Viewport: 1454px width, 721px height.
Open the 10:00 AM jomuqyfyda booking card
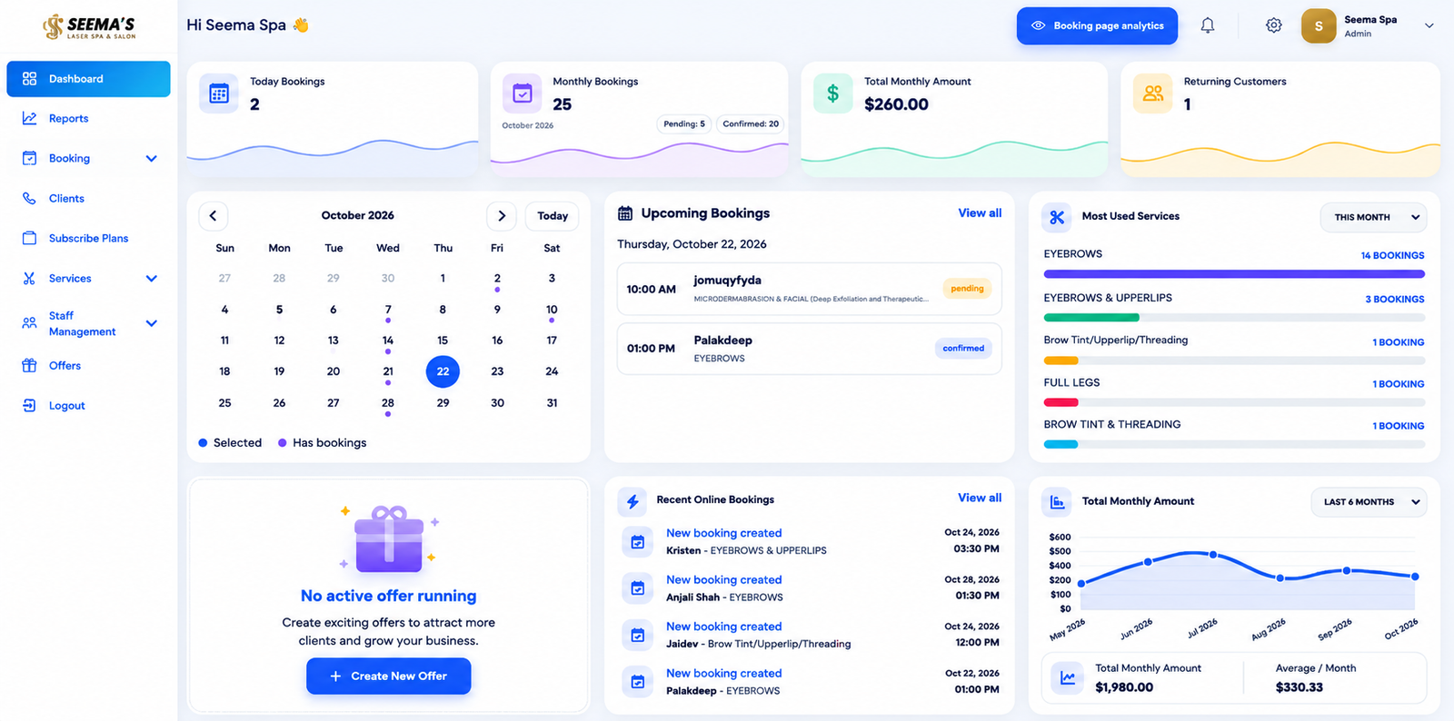(810, 290)
